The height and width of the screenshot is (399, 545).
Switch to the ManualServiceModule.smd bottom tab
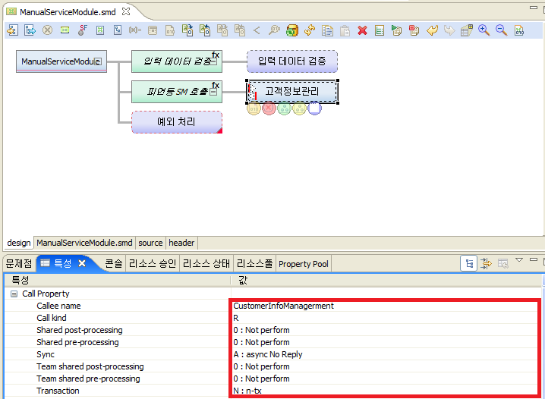pos(84,243)
